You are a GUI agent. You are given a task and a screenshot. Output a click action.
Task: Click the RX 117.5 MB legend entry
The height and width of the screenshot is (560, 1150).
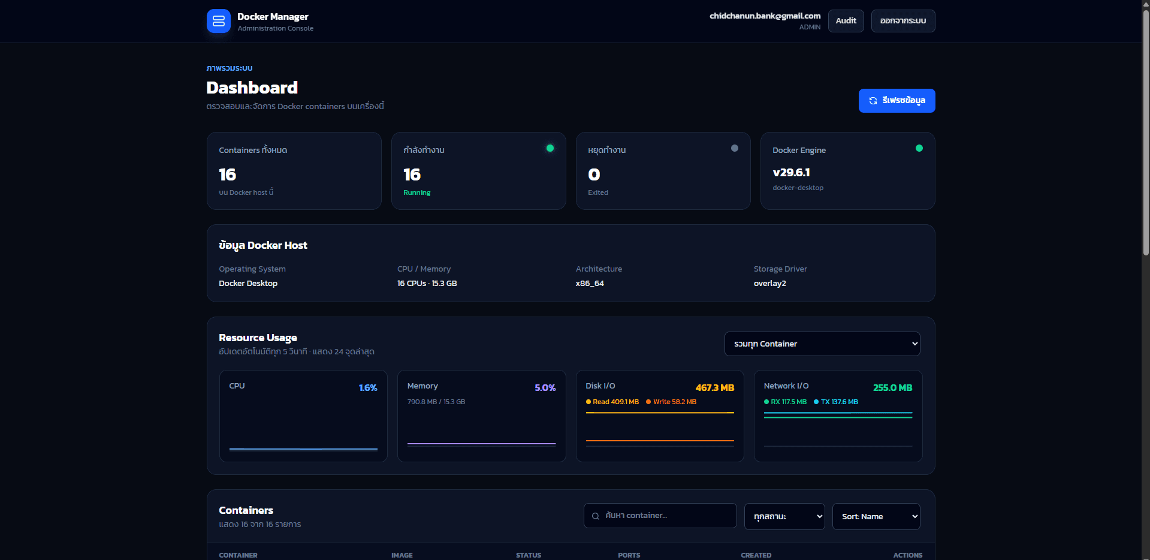785,402
